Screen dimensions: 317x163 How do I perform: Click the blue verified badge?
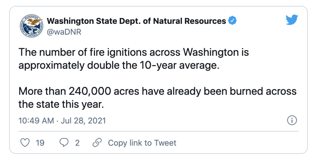(232, 21)
